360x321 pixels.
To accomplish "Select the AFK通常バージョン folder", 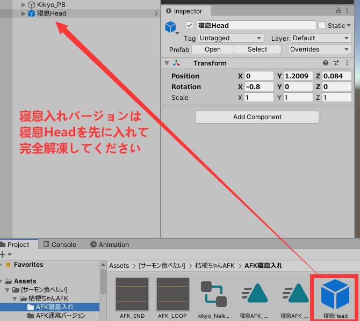I will click(56, 316).
